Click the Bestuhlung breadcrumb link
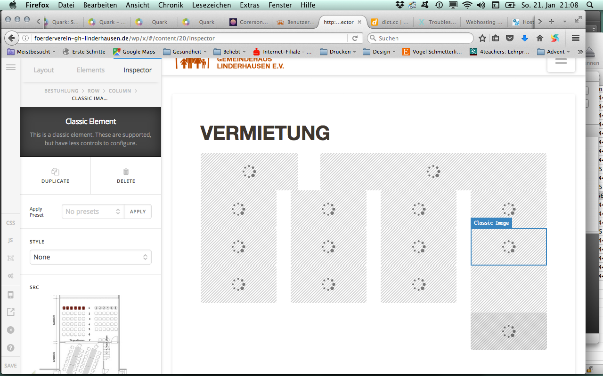The height and width of the screenshot is (376, 603). coord(61,91)
